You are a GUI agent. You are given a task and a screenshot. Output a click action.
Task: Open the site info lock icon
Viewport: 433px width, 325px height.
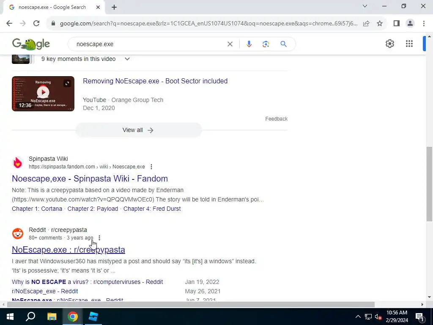(x=53, y=24)
